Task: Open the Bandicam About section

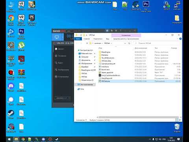Action: (x=62, y=77)
